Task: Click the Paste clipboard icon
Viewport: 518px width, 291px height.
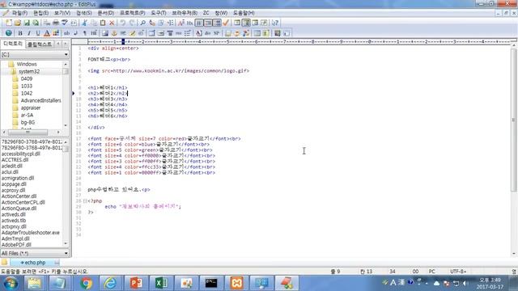Action: click(103, 23)
